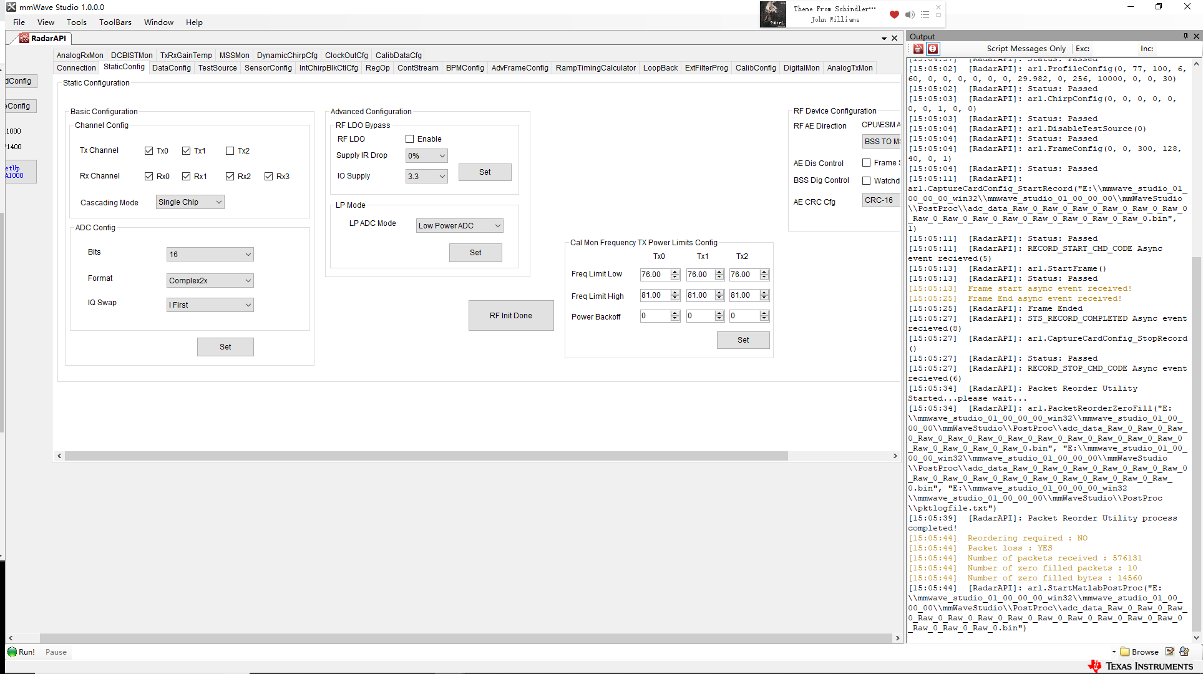This screenshot has width=1203, height=674.
Task: Toggle the Tx1 channel checkbox
Action: pos(186,150)
